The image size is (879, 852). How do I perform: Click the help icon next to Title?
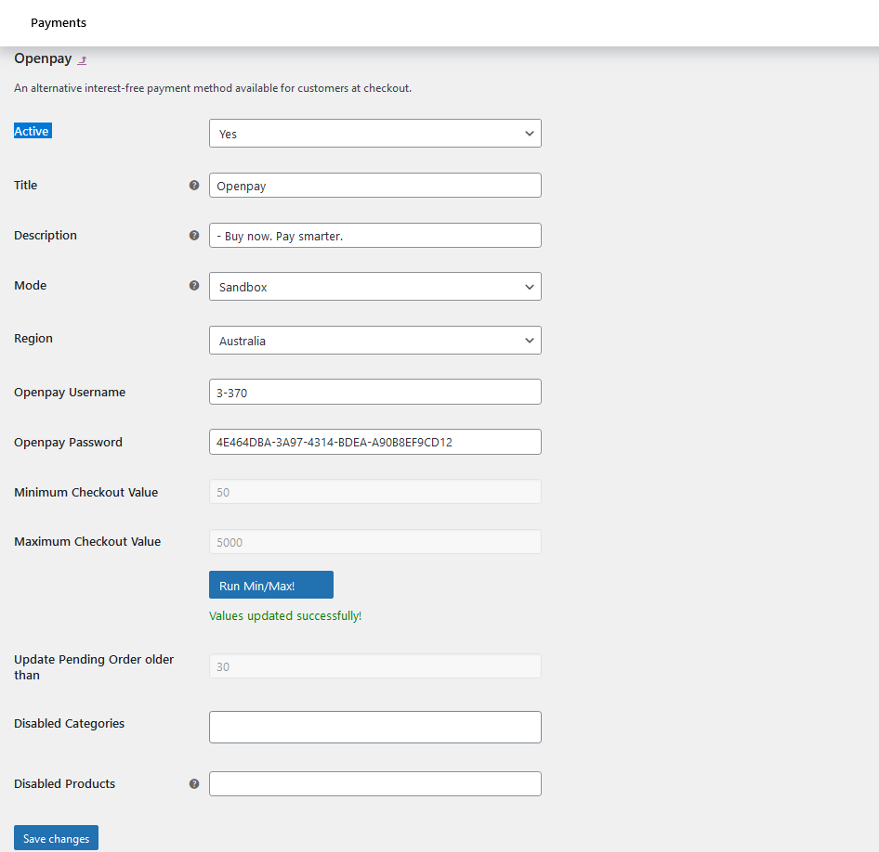click(x=194, y=186)
